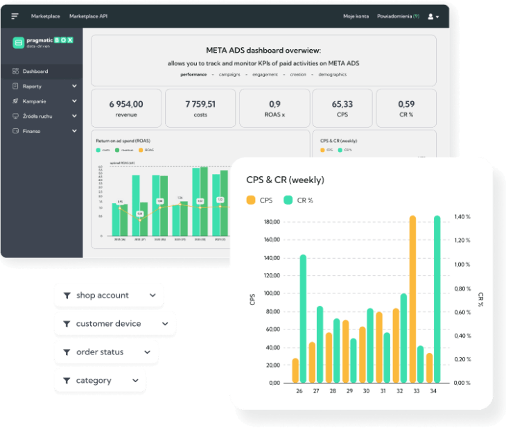Click the Źródła ruchu monitor icon
This screenshot has height=430, width=506.
[15, 117]
